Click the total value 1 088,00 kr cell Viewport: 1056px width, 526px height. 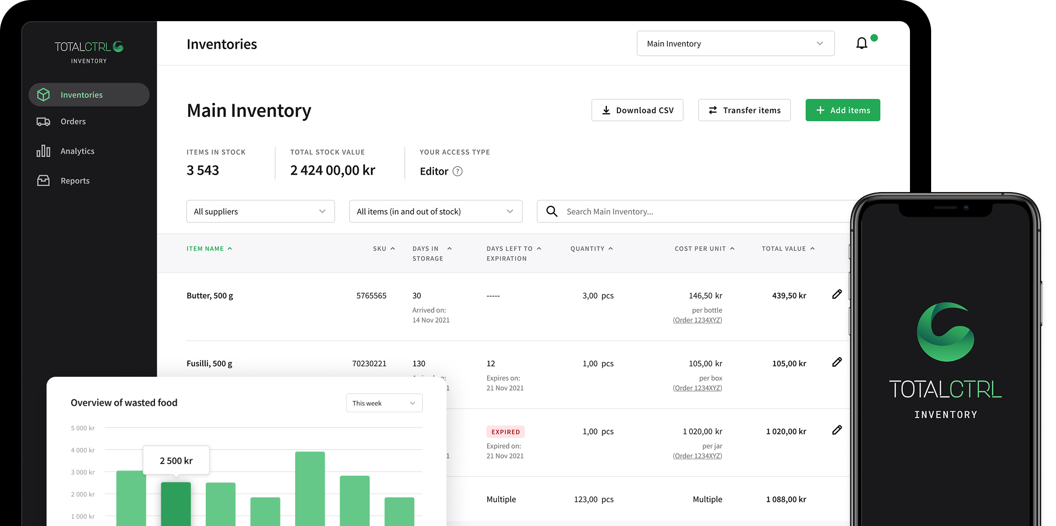click(786, 500)
